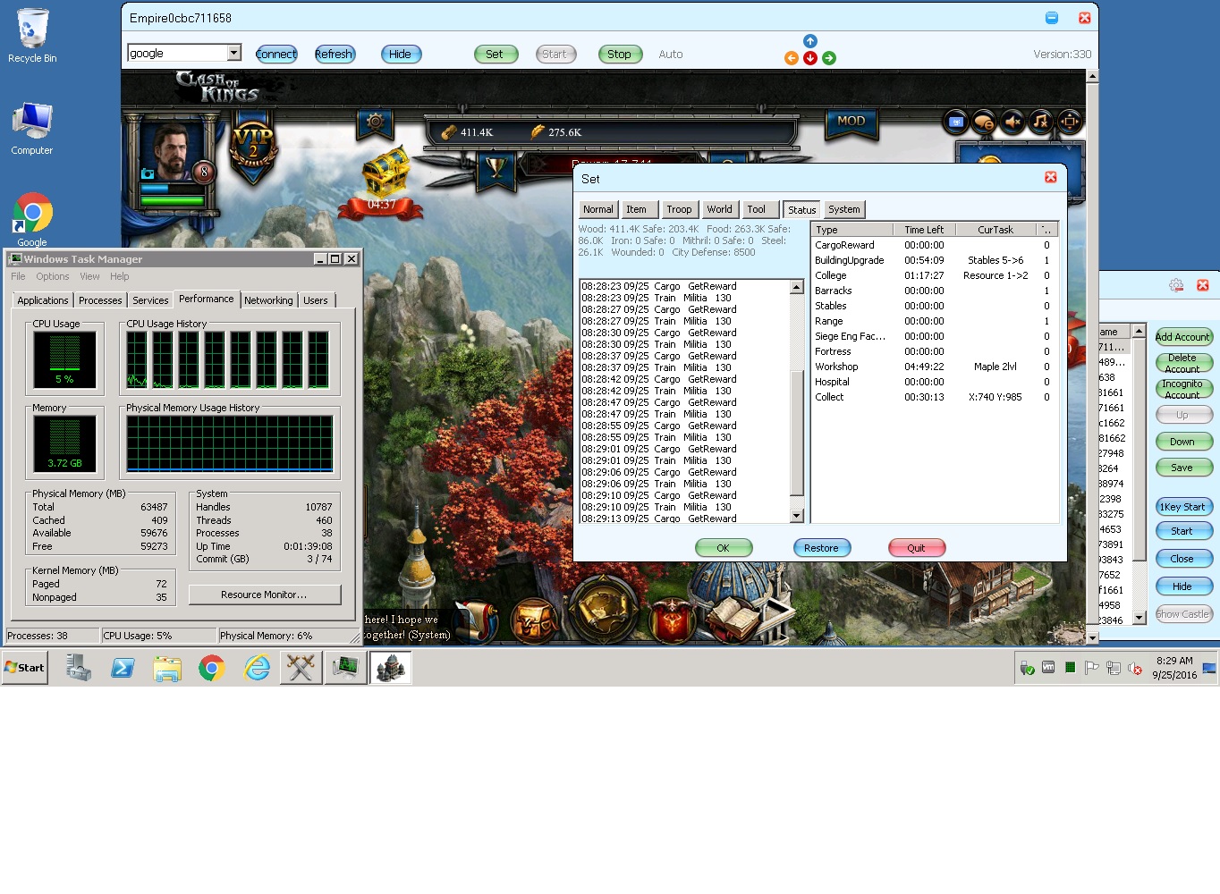Click the Time Left column header
This screenshot has height=894, width=1220.
[923, 230]
